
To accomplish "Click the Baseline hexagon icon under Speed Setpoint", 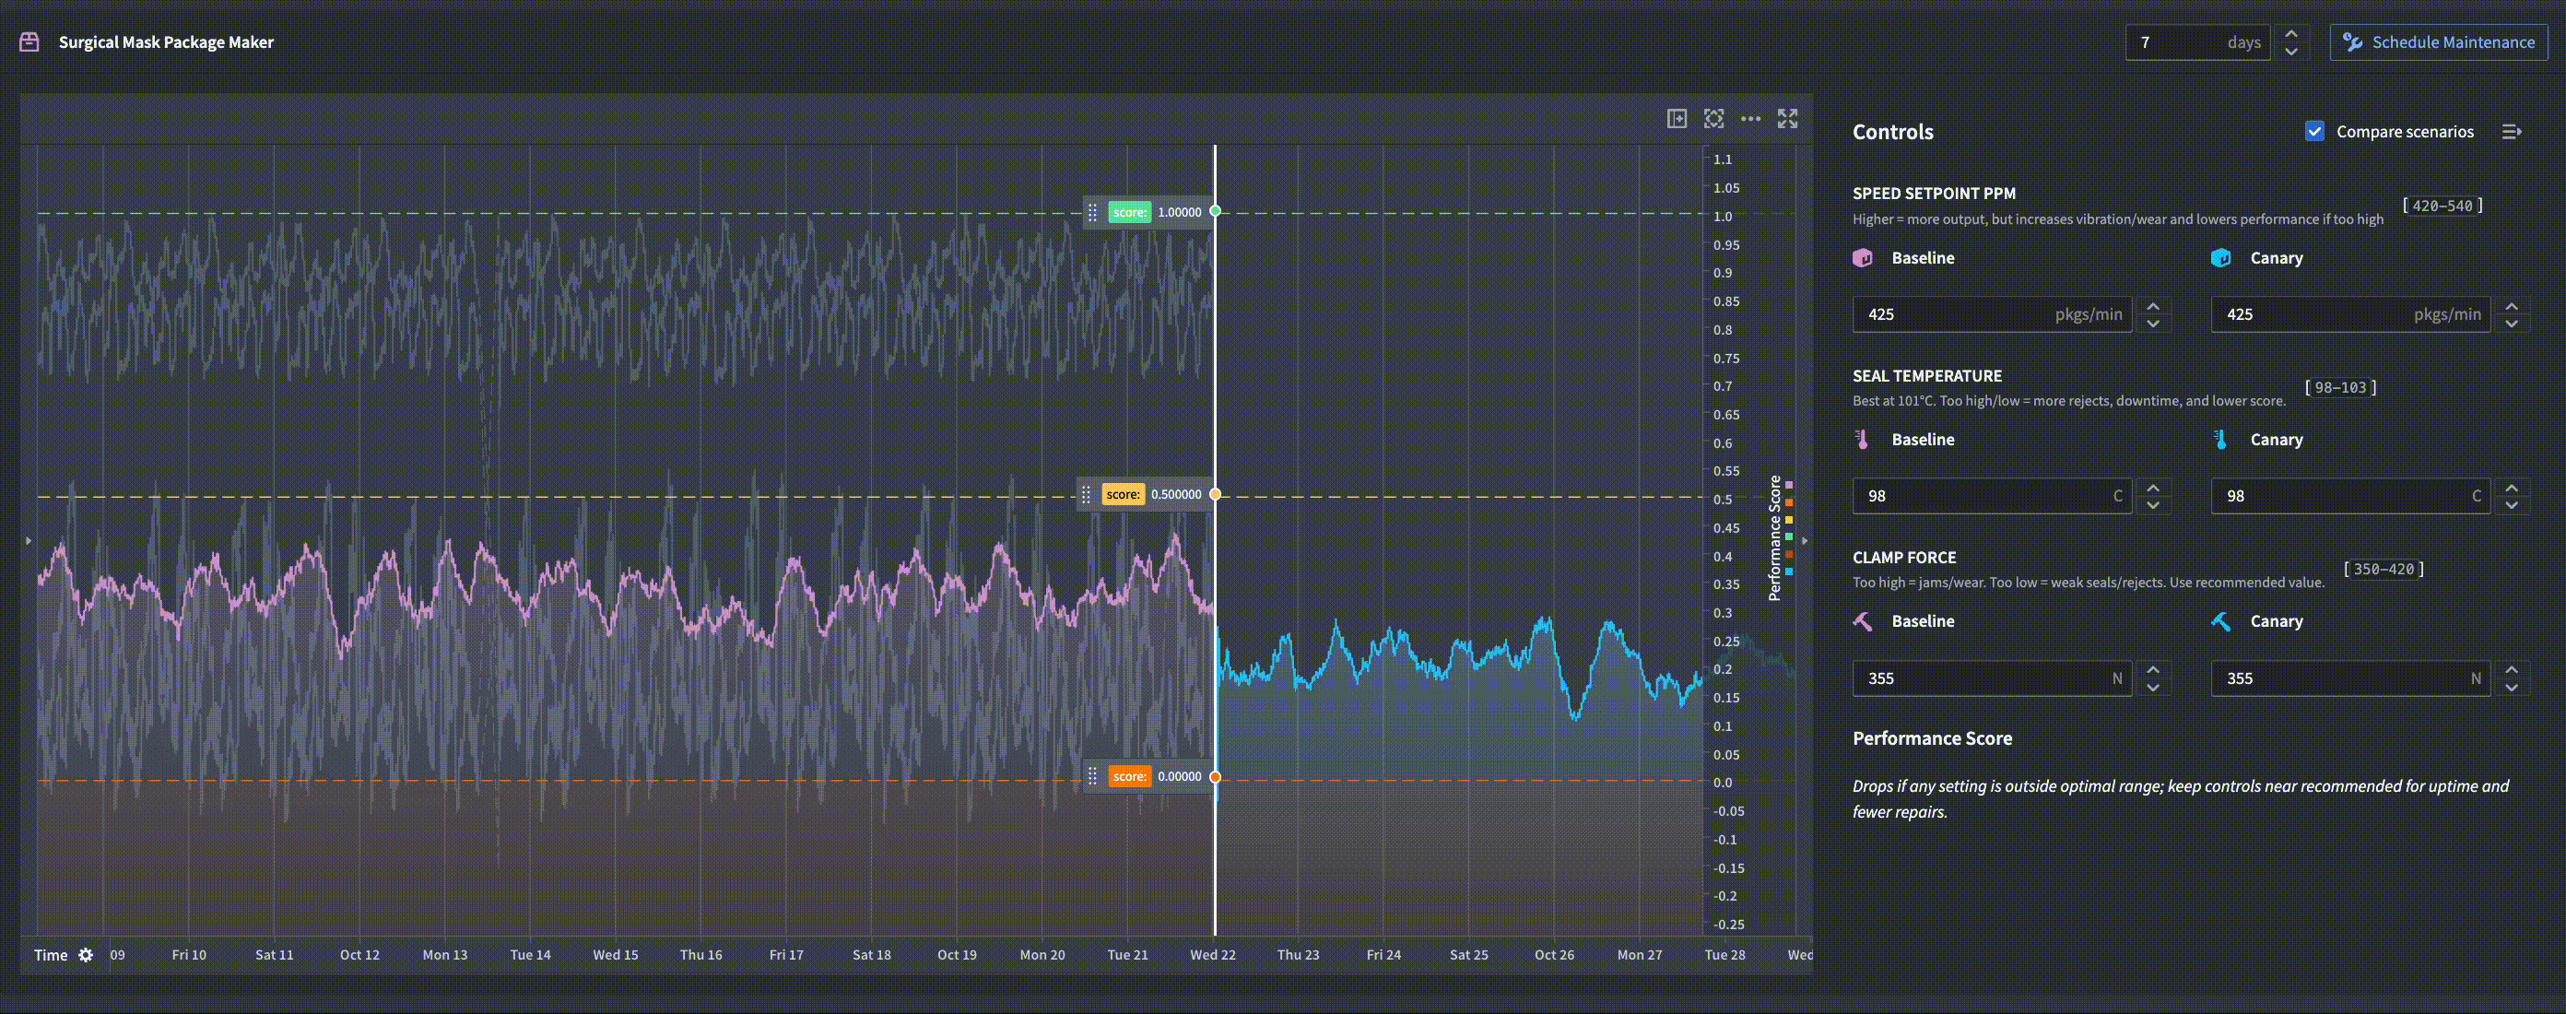I will click(1863, 257).
